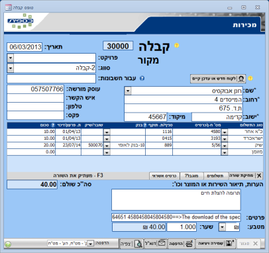This screenshot has width=269, height=253.
Task: Delete the row with the מחיקת שורה X button
Action: click(246, 176)
